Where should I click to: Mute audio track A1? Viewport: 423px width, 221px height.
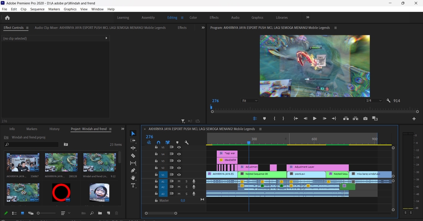click(x=179, y=181)
